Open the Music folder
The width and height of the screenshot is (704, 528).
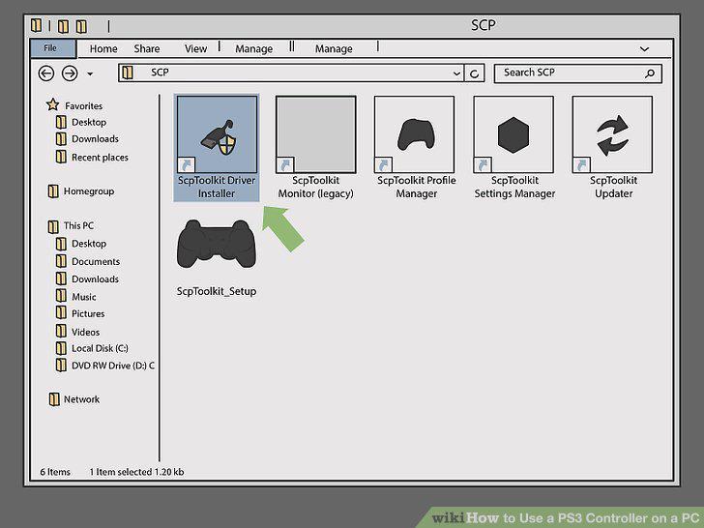tap(84, 297)
